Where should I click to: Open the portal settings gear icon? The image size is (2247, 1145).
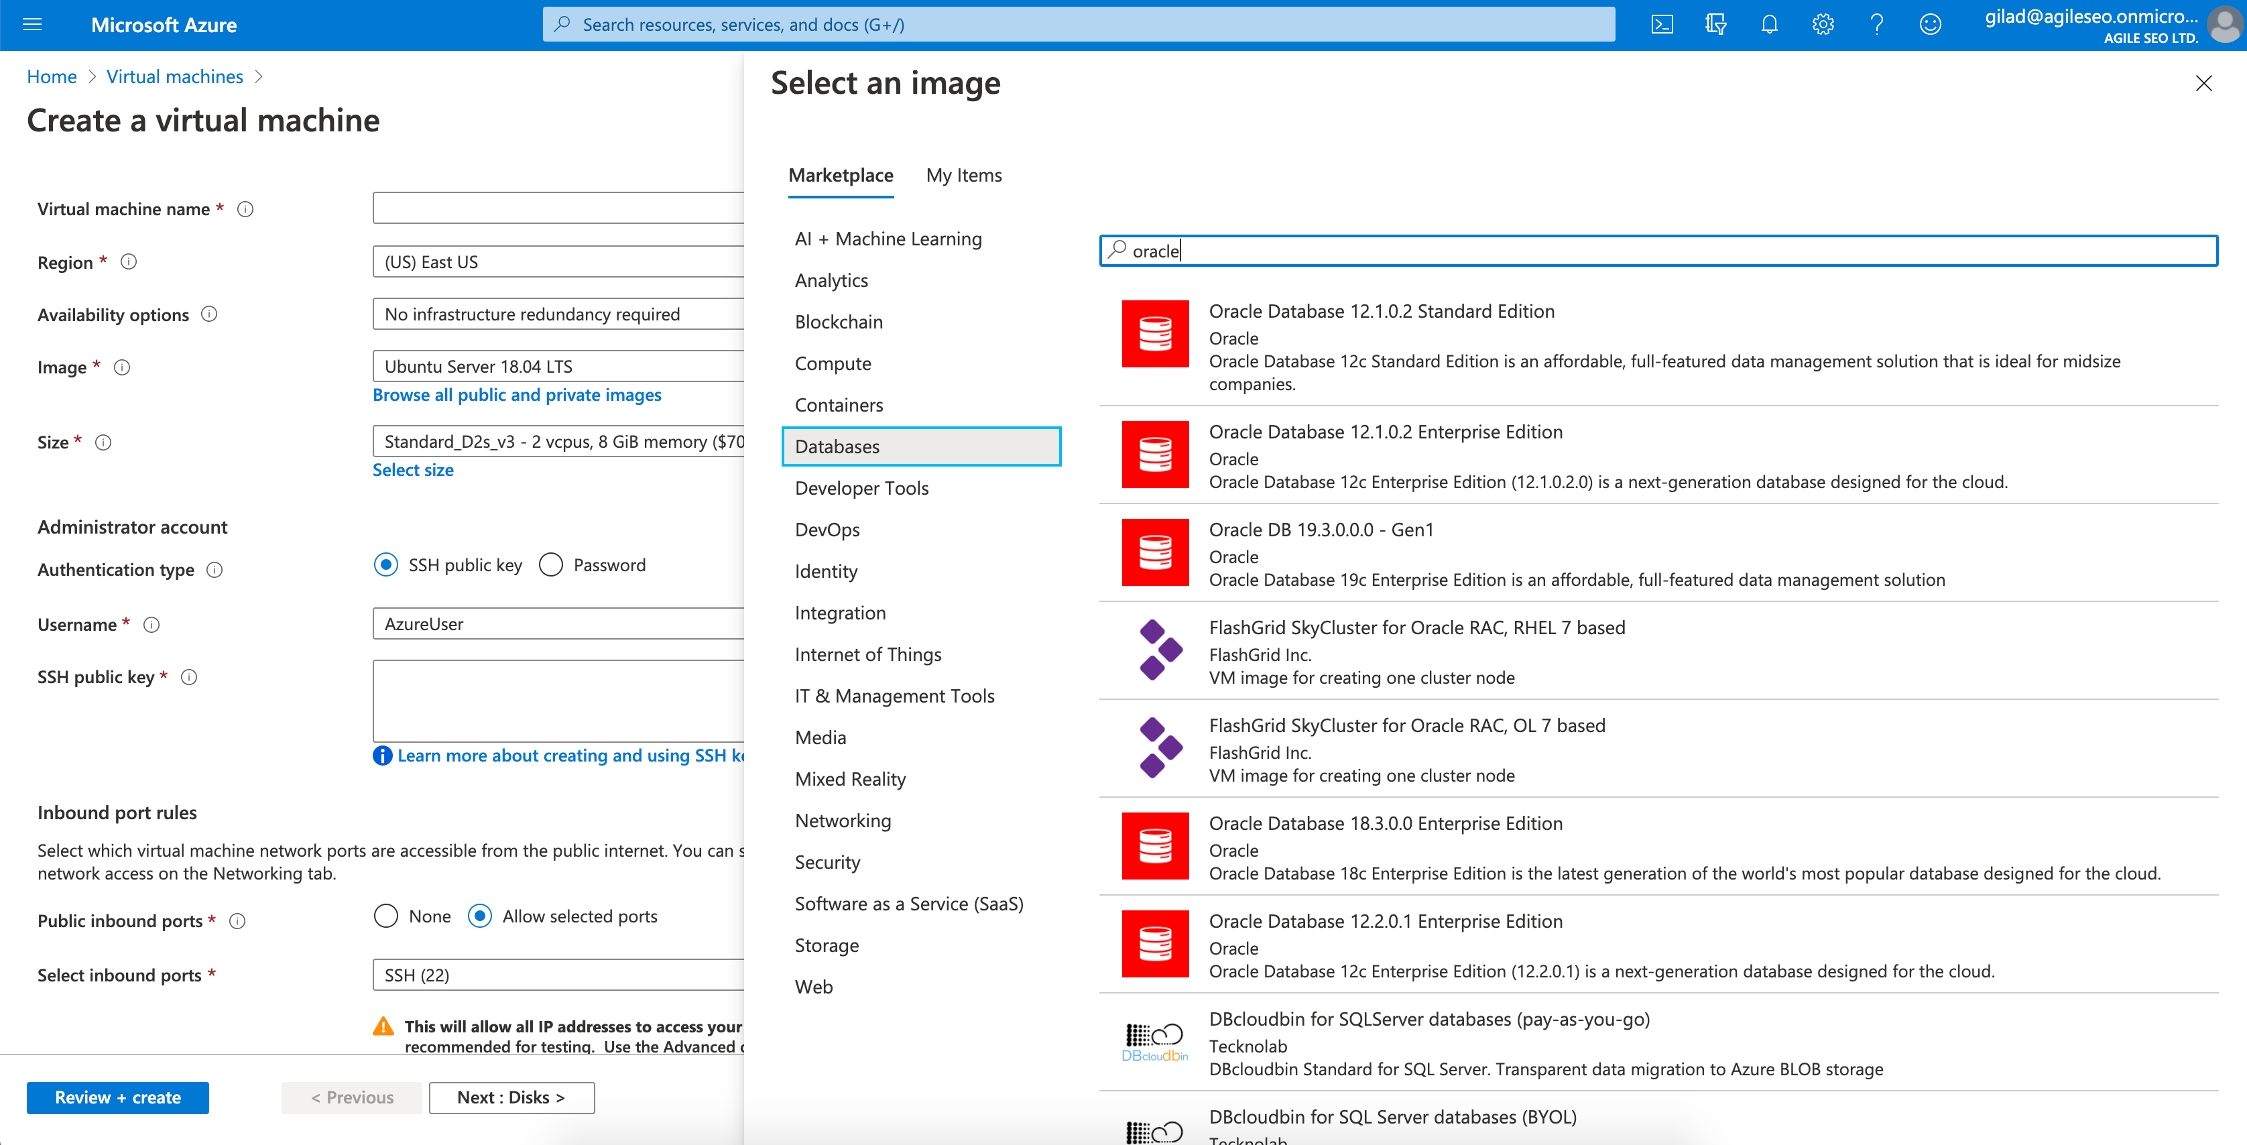coord(1822,24)
